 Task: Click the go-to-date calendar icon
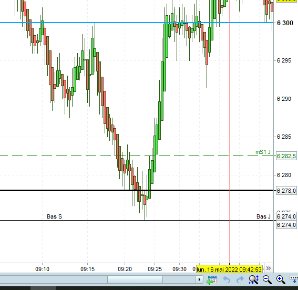[x=211, y=279]
